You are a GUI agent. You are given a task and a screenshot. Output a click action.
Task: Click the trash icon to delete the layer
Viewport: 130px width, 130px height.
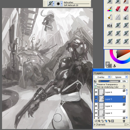tap(124, 121)
